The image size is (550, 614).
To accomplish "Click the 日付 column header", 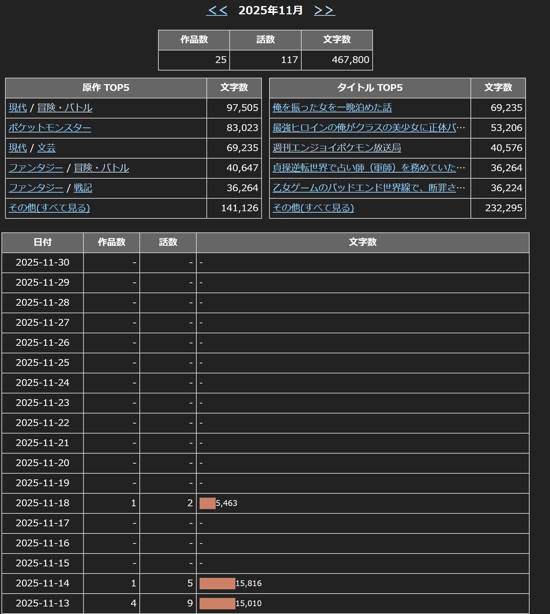I will [x=43, y=242].
